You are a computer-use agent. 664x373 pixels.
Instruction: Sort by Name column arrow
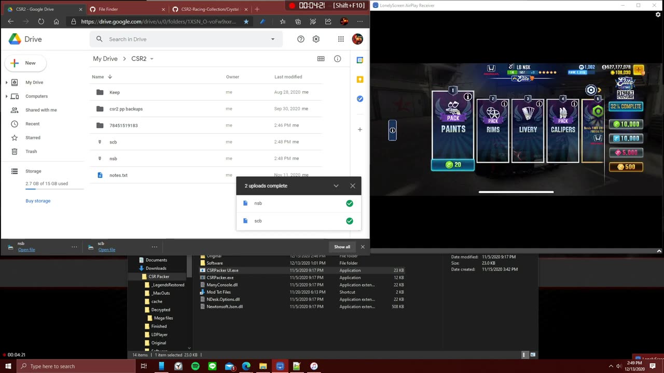pyautogui.click(x=109, y=77)
